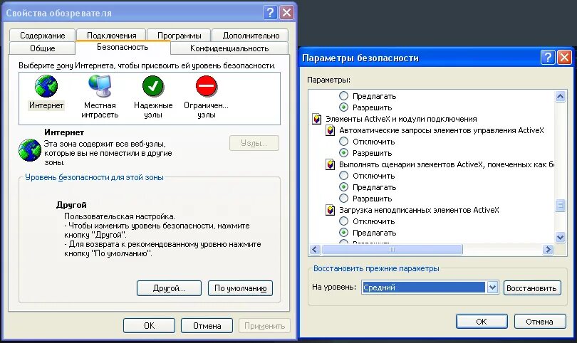The height and width of the screenshot is (343, 577).
Task: Click help question mark in Параметры безопасности
Action: [x=548, y=58]
